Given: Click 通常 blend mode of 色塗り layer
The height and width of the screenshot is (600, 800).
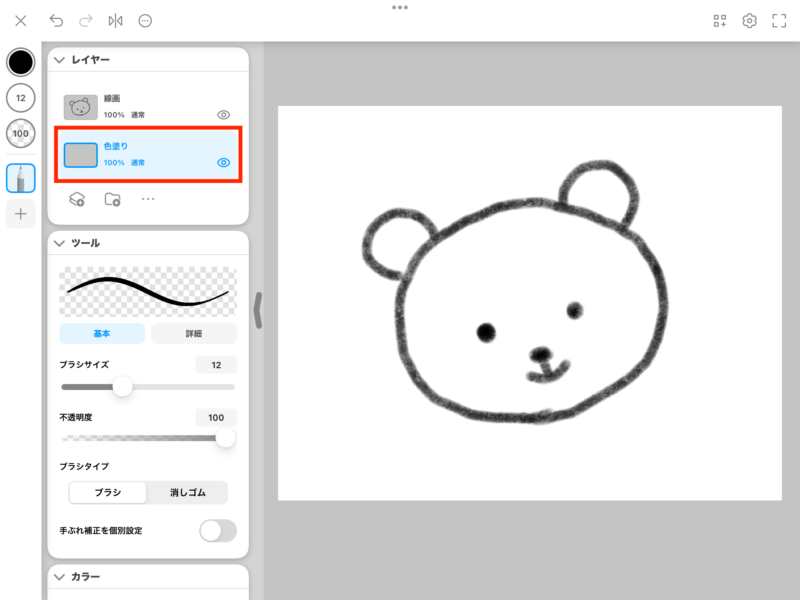Looking at the screenshot, I should point(138,163).
